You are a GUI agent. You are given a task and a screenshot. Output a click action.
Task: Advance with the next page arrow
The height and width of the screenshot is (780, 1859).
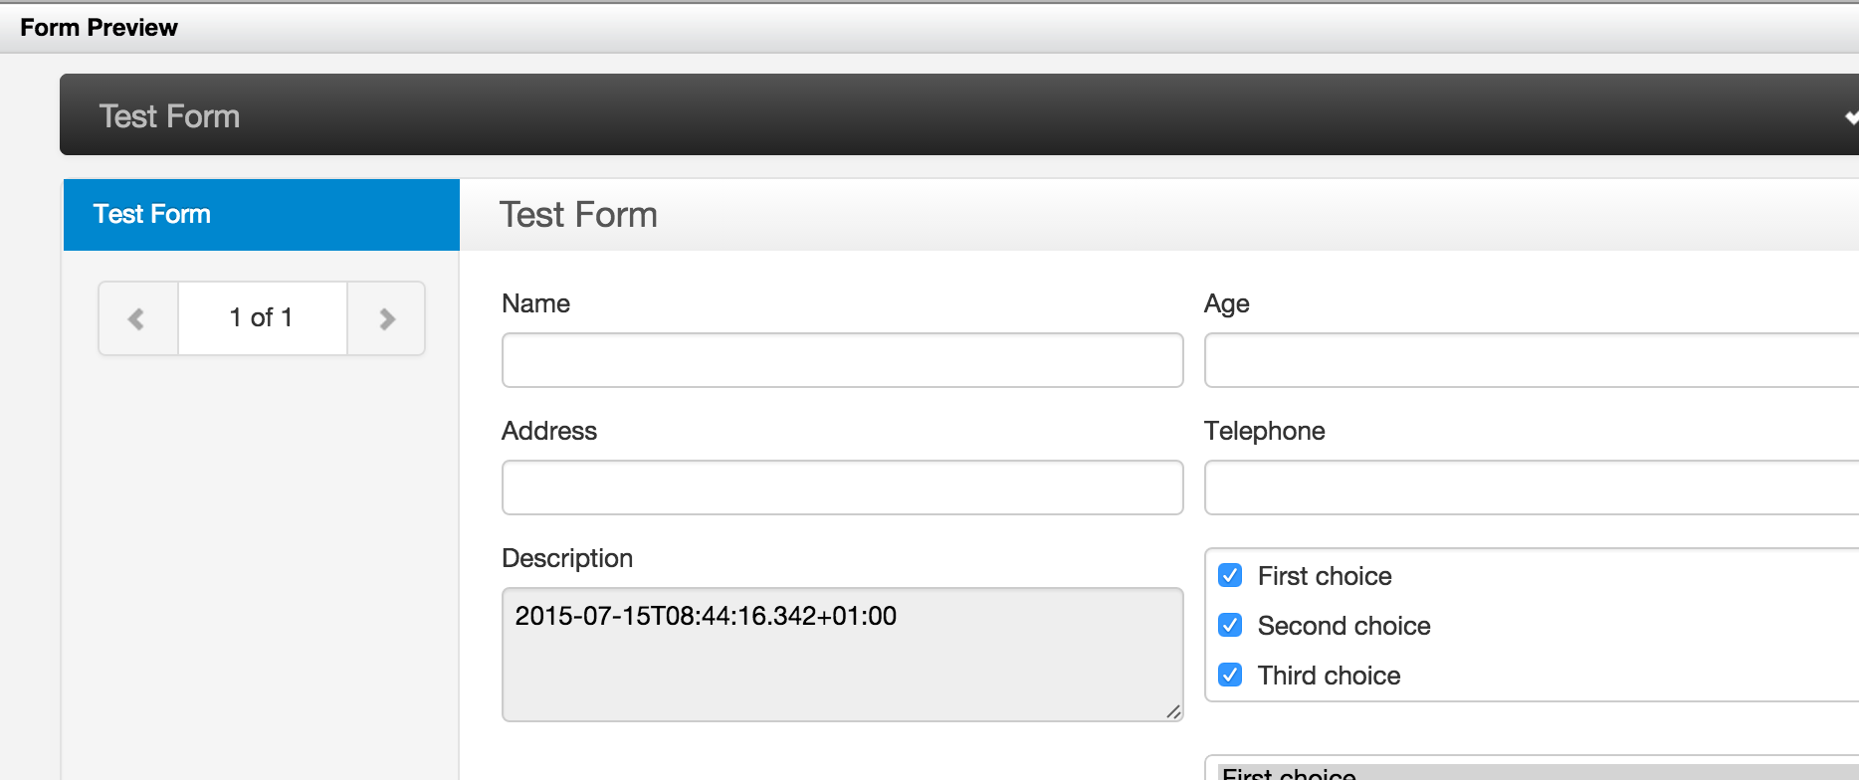387,318
